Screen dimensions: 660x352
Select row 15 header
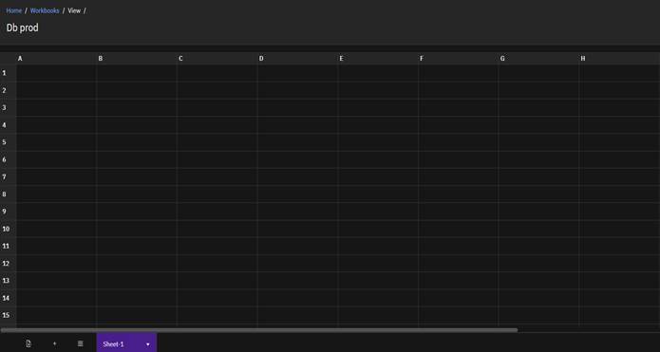[x=8, y=315]
